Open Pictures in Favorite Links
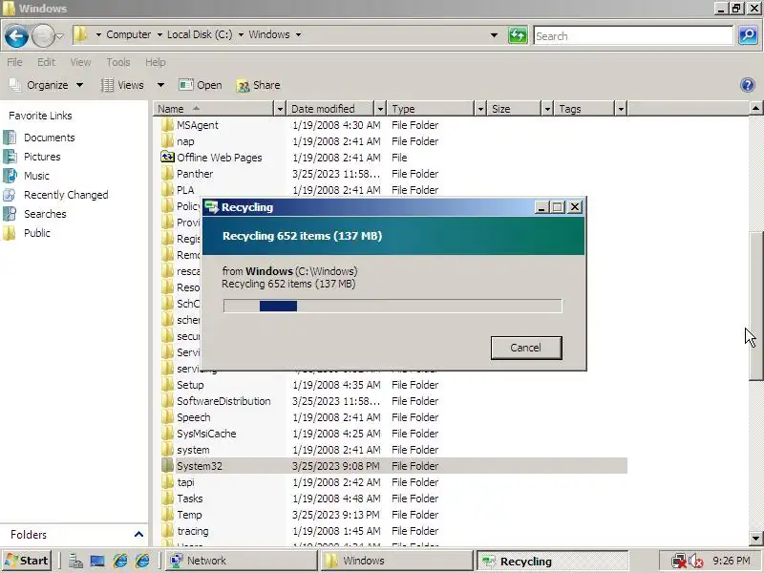This screenshot has height=573, width=764. point(42,157)
